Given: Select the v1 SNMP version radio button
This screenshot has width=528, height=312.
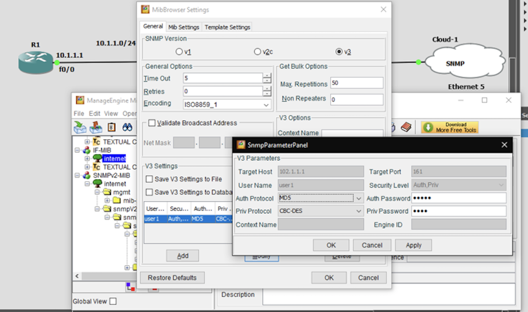Looking at the screenshot, I should [x=179, y=52].
